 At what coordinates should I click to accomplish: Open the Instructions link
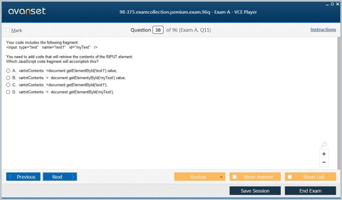coord(323,30)
